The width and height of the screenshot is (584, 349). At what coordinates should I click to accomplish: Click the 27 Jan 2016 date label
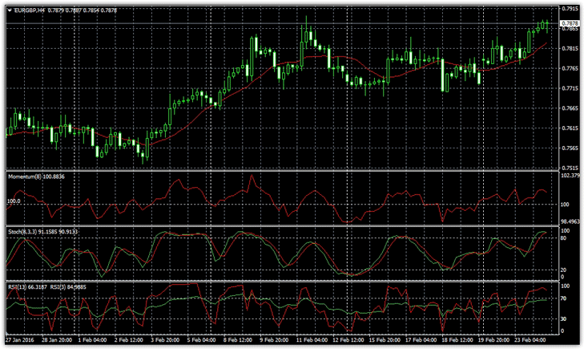pyautogui.click(x=19, y=341)
